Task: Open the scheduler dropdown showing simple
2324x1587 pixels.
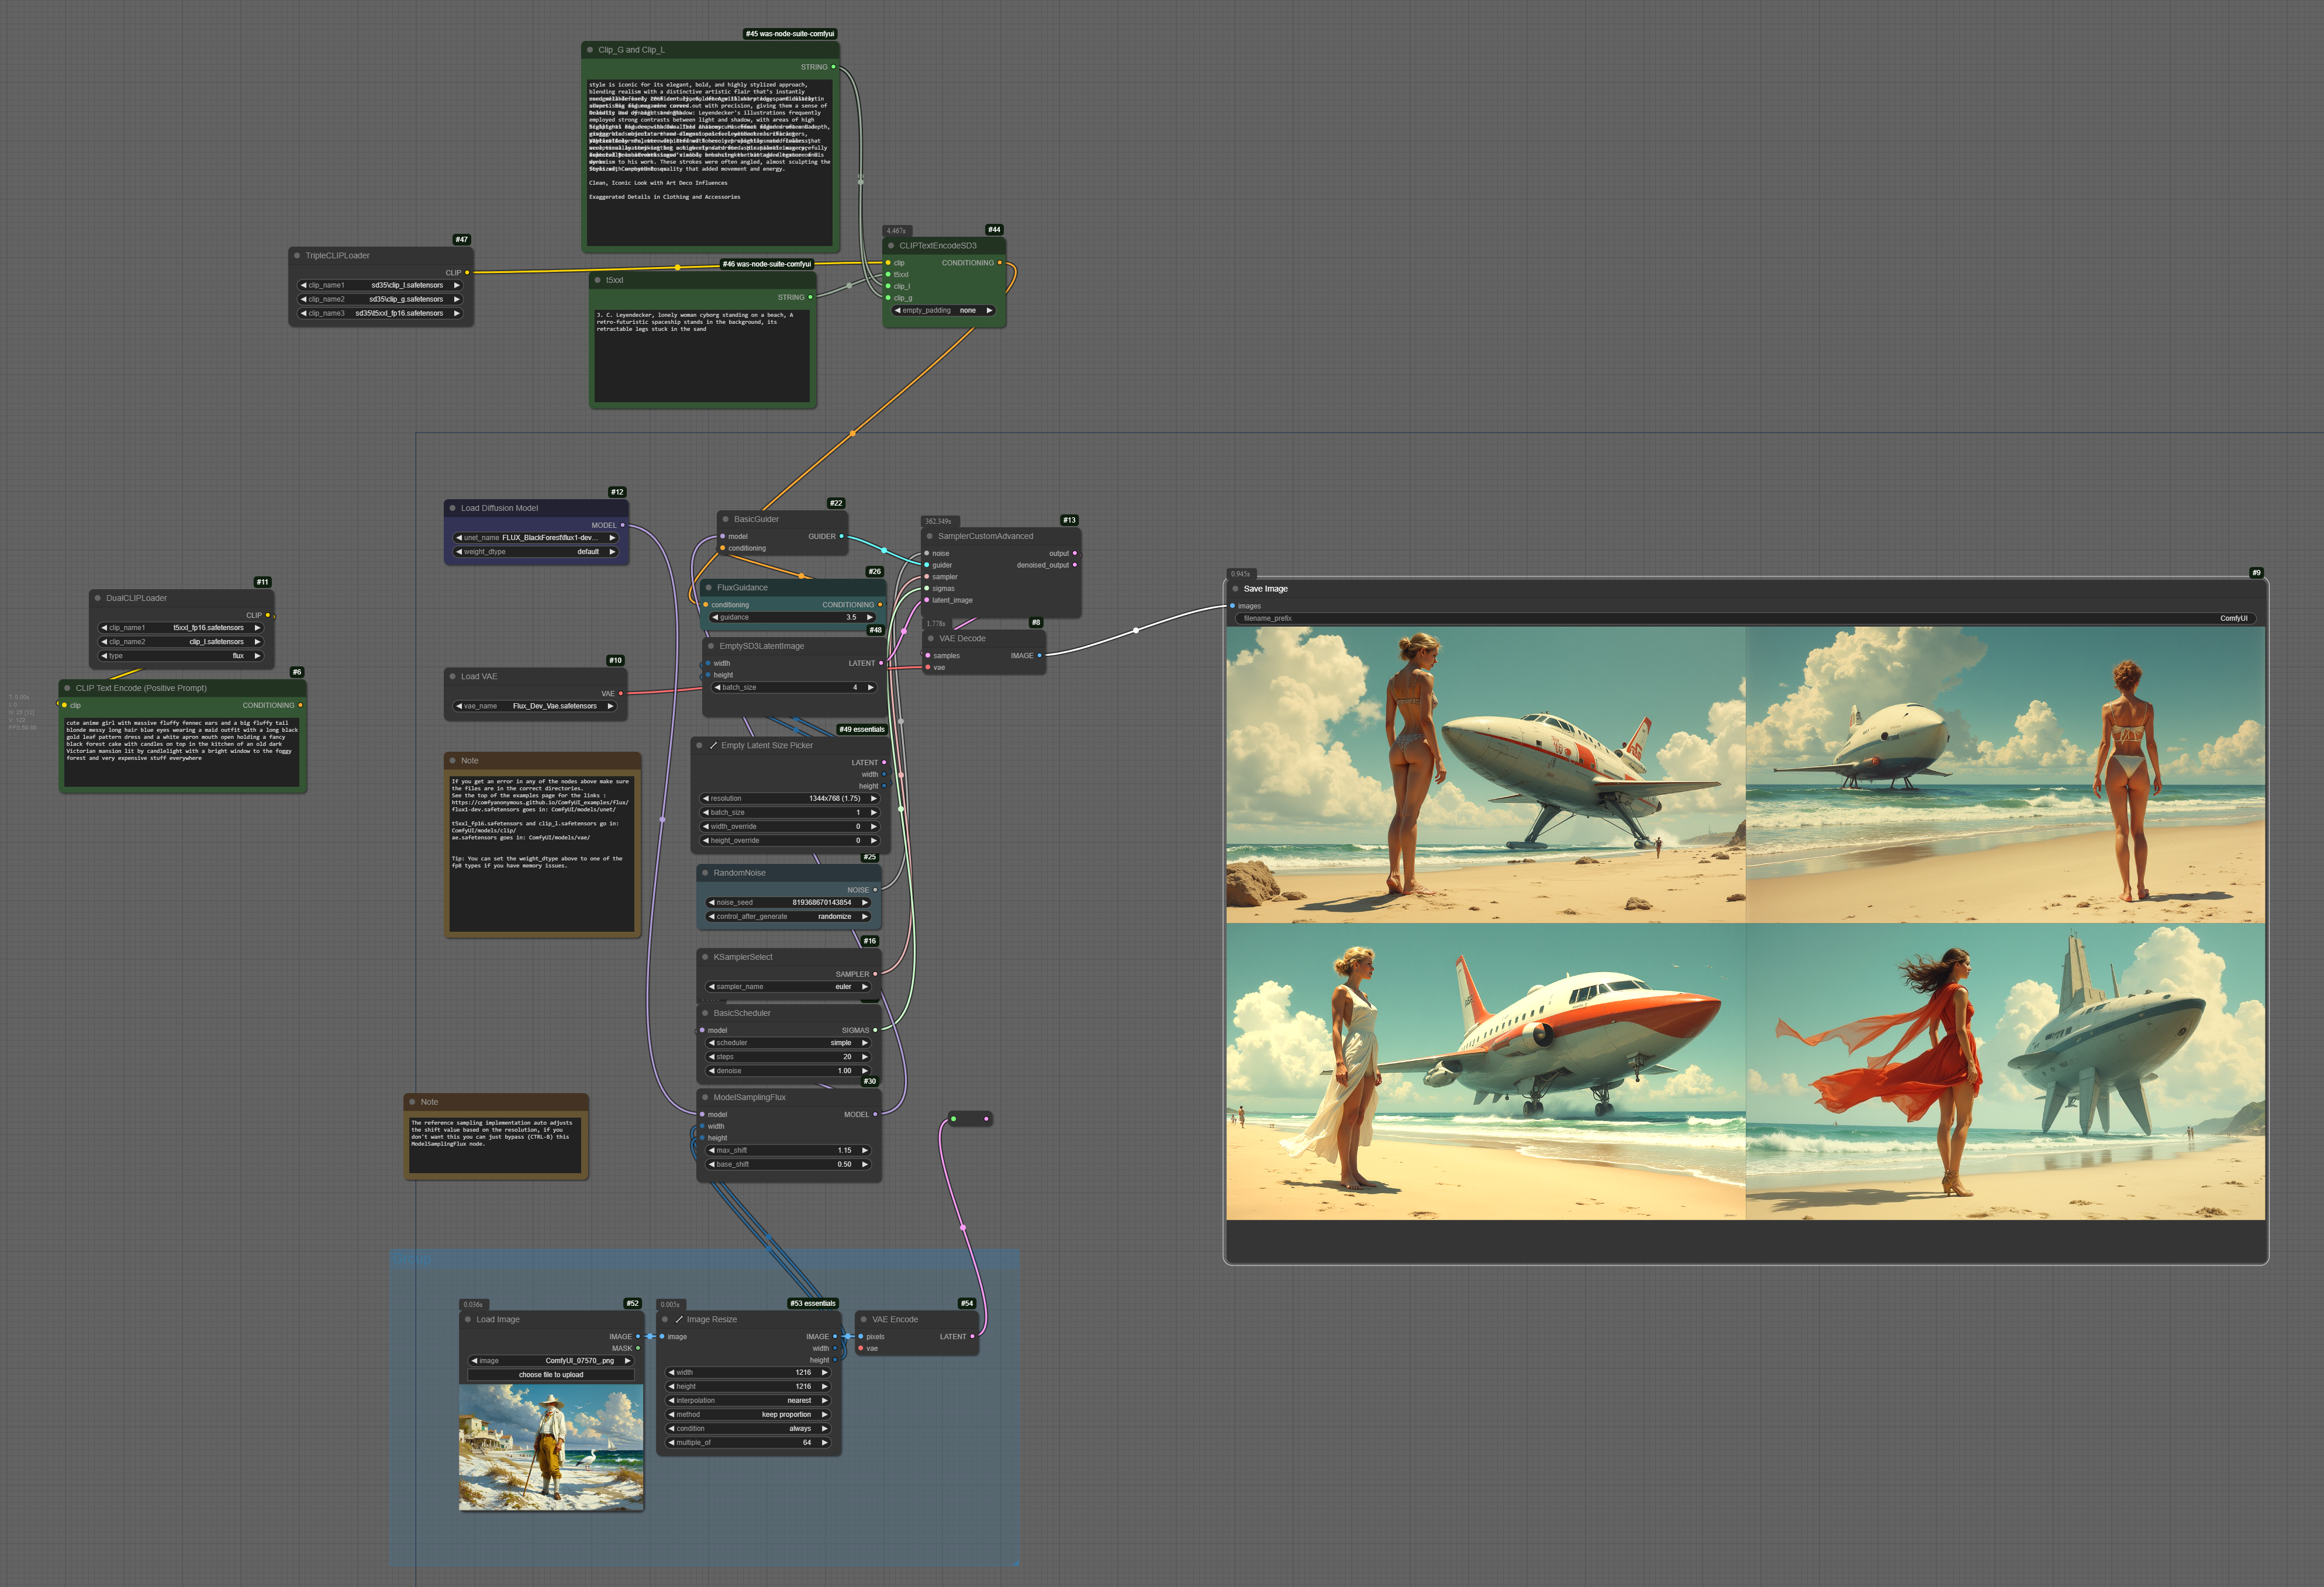Action: (x=788, y=1043)
